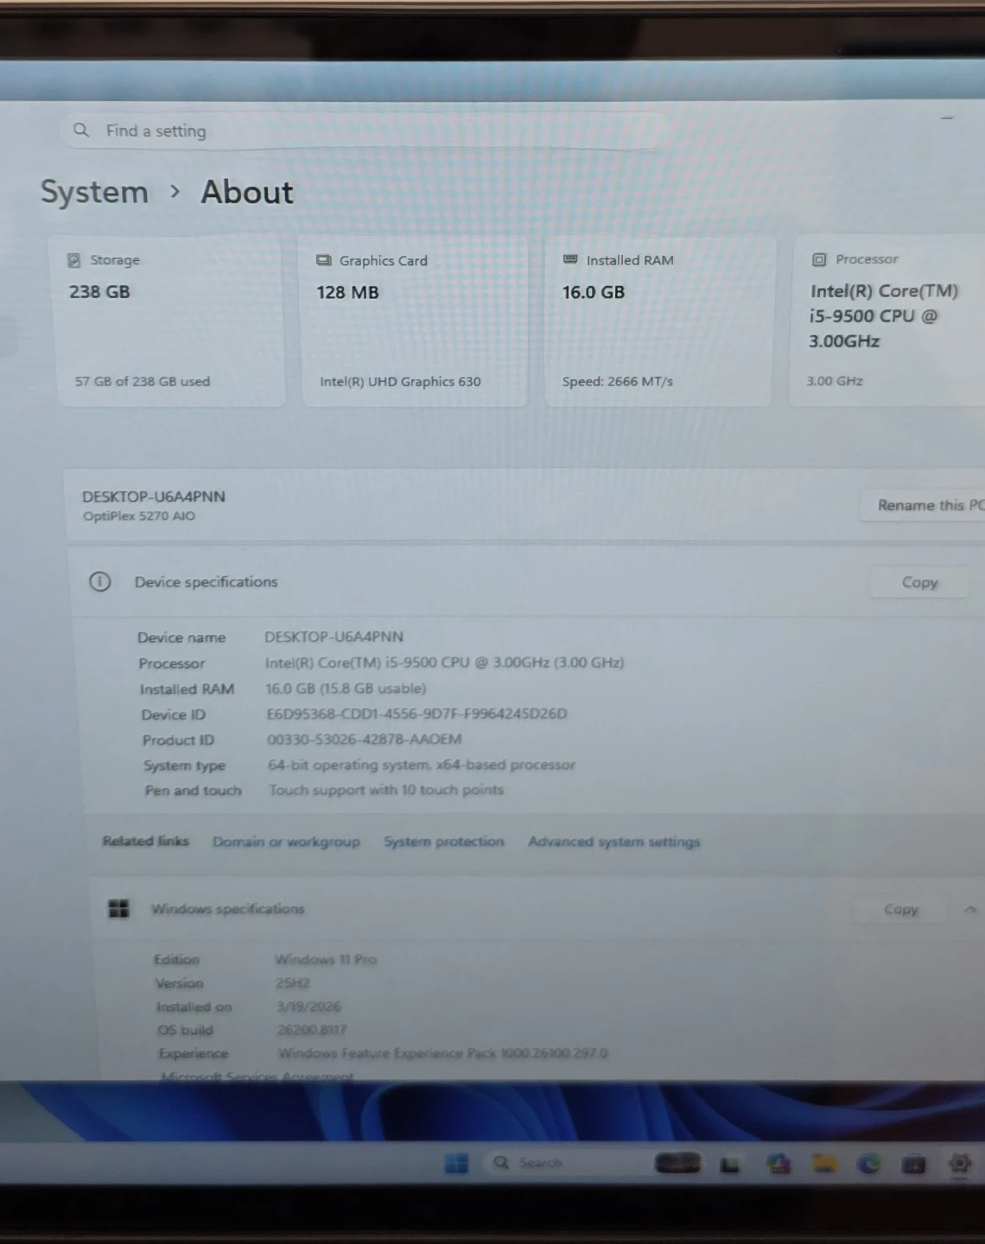The width and height of the screenshot is (985, 1244).
Task: Open the Installed RAM card
Action: (658, 321)
